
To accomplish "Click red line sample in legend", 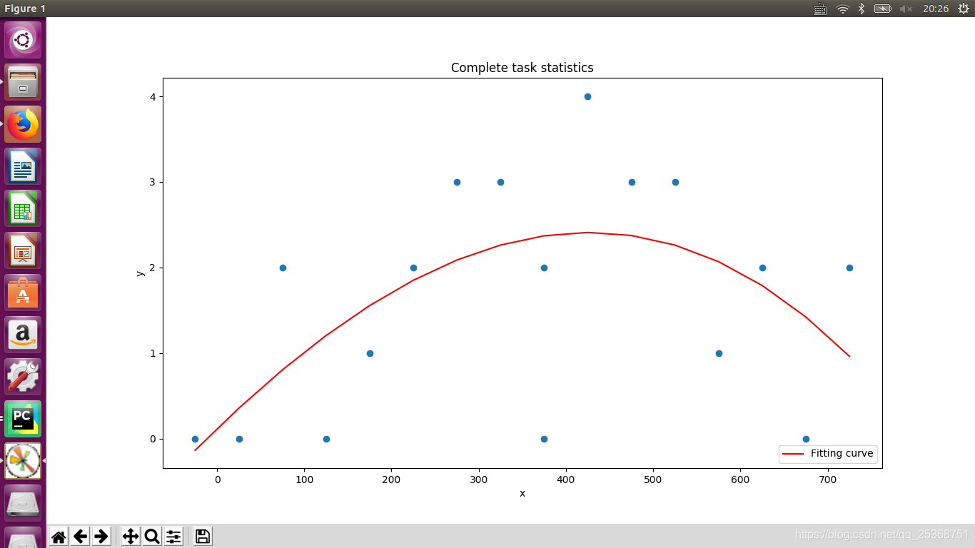I will (794, 454).
